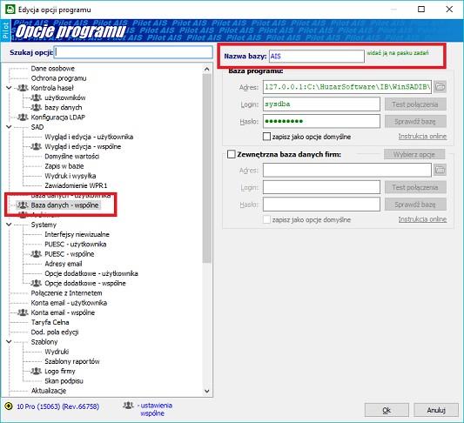Click the yellow version icon in status bar
This screenshot has height=423, width=464.
pos(9,406)
